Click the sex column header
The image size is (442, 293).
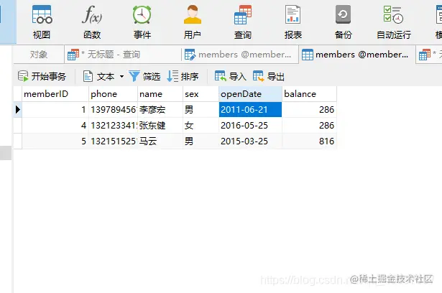(x=201, y=94)
